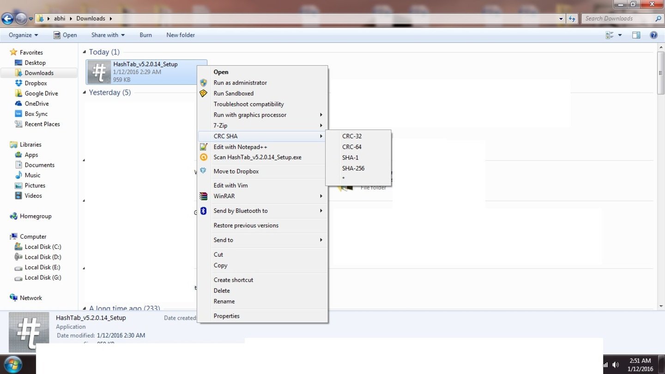
Task: Select Homegroup in navigation pane
Action: (36, 216)
